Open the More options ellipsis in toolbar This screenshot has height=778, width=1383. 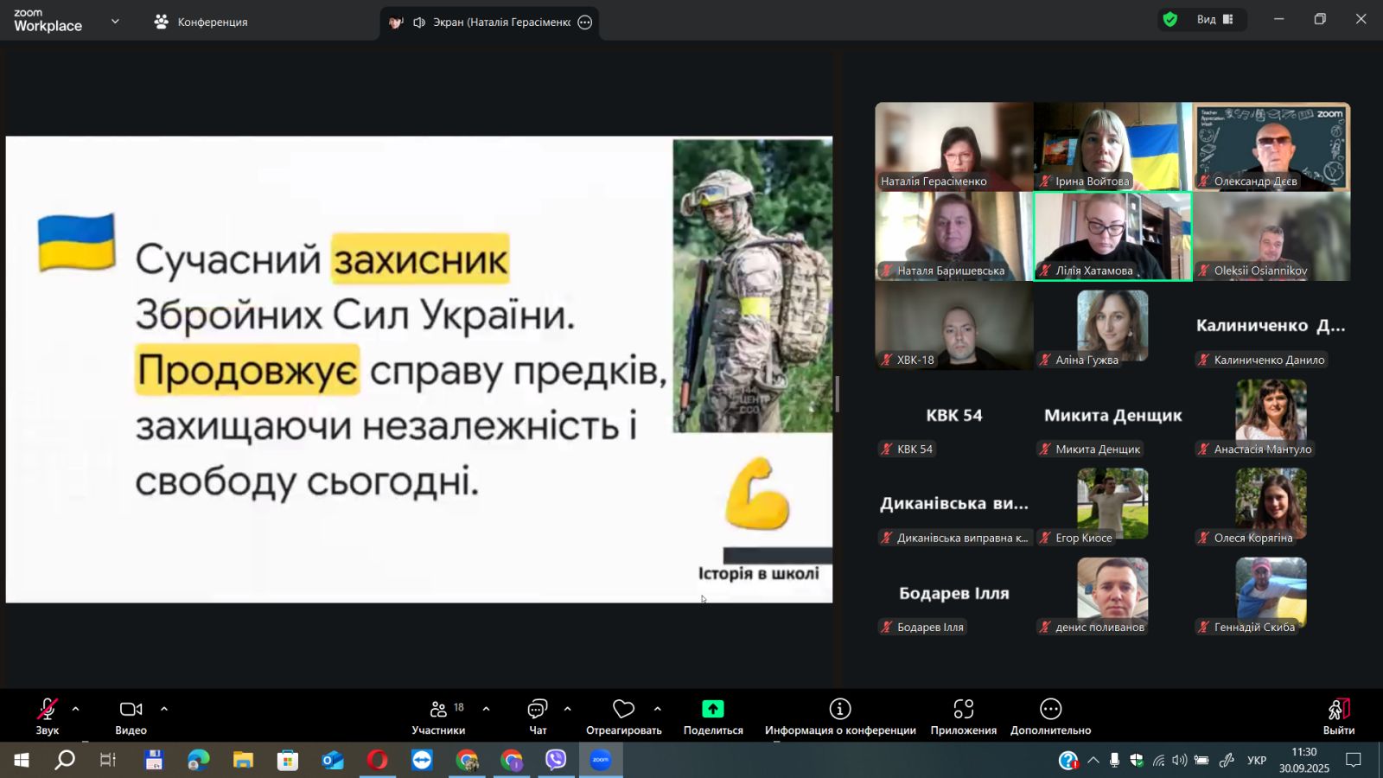pyautogui.click(x=1050, y=710)
